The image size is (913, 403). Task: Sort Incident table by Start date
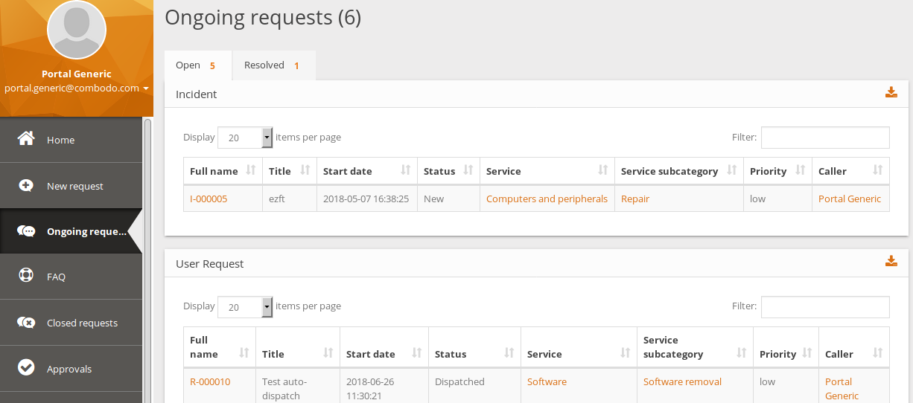[366, 171]
